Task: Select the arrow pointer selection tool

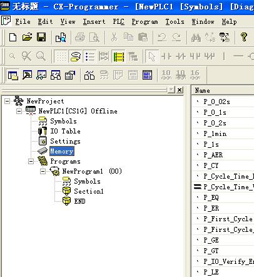Action: [x=152, y=56]
